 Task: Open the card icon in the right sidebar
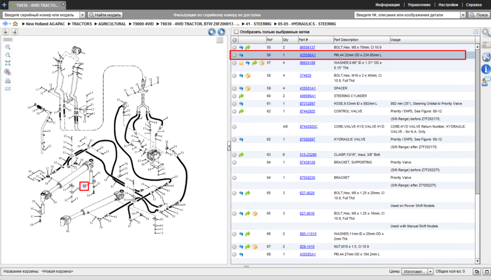[x=486, y=45]
